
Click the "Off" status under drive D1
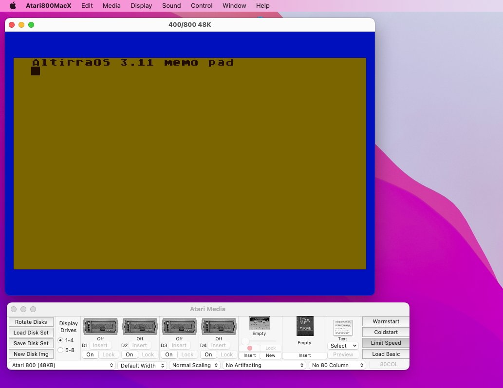(100, 339)
